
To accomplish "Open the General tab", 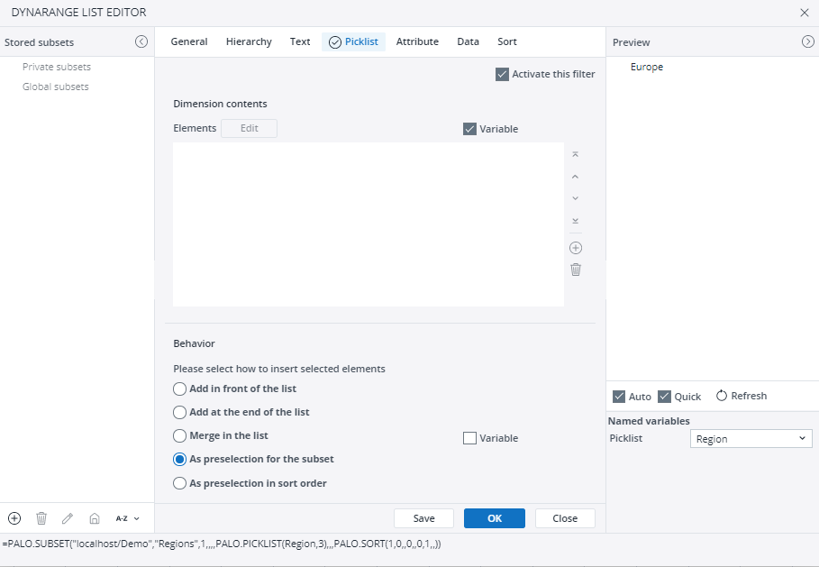I will click(x=189, y=41).
